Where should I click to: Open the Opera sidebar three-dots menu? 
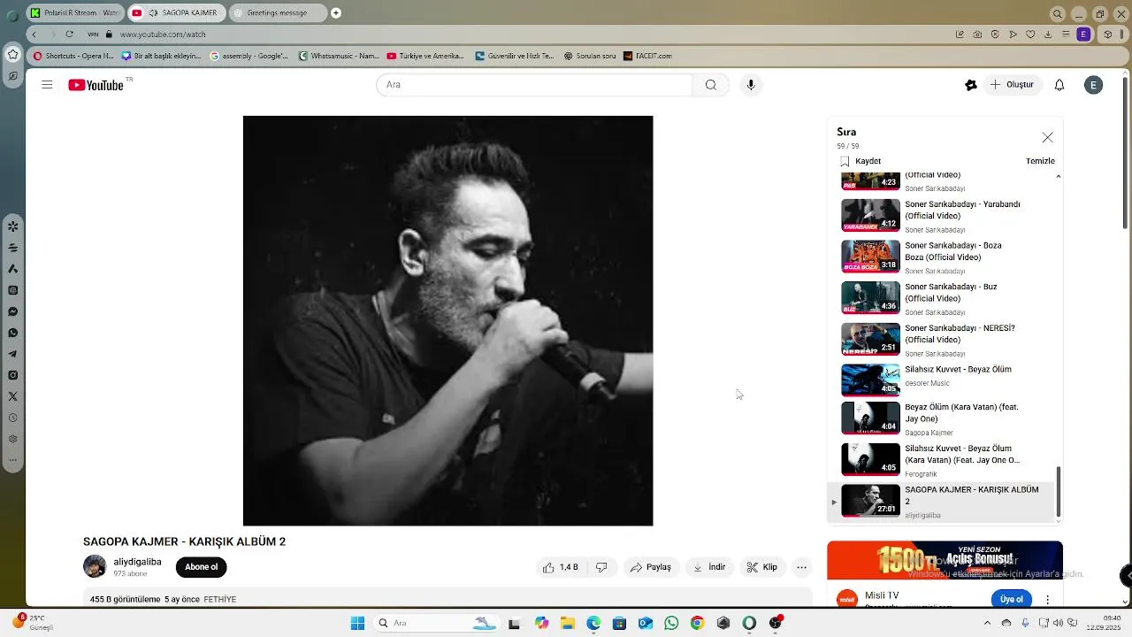click(x=12, y=460)
